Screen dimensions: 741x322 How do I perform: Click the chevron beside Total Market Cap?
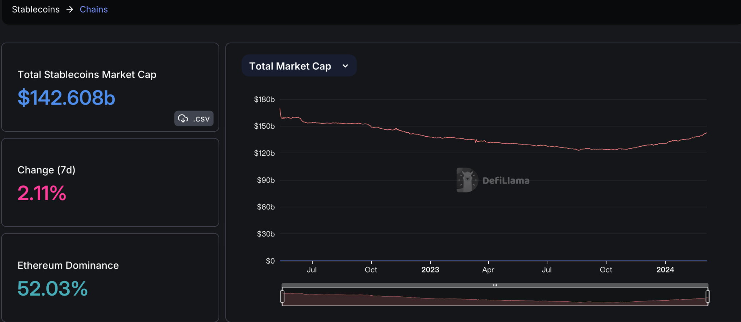(345, 66)
